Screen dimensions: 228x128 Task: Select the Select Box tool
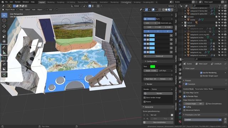[4, 15]
